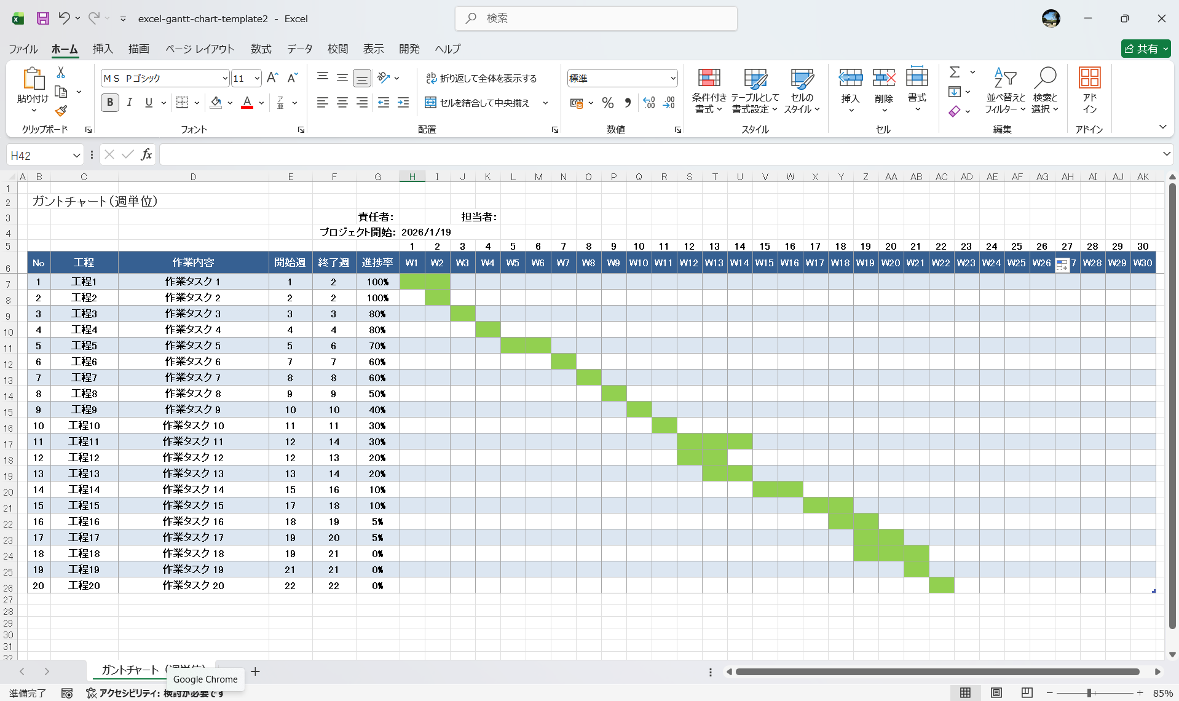Viewport: 1179px width, 701px height.
Task: Open the Name Box dropdown arrow
Action: pos(76,156)
